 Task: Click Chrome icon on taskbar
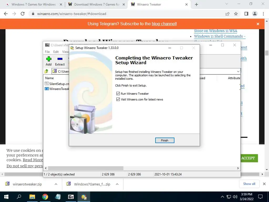[45, 197]
